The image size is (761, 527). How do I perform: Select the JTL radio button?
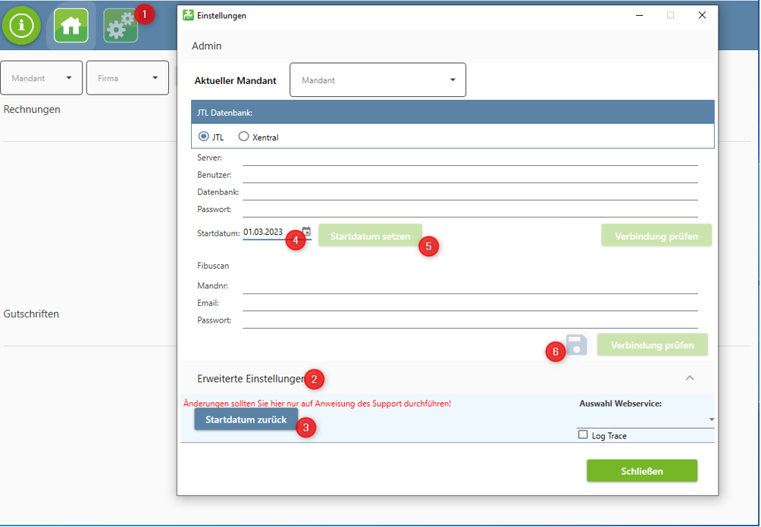coord(203,137)
